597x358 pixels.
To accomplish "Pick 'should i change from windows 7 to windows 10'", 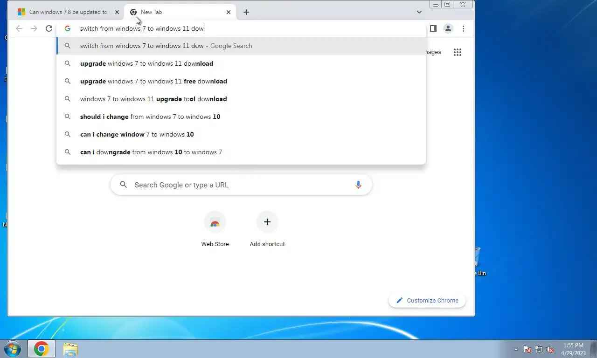I will pos(241,117).
